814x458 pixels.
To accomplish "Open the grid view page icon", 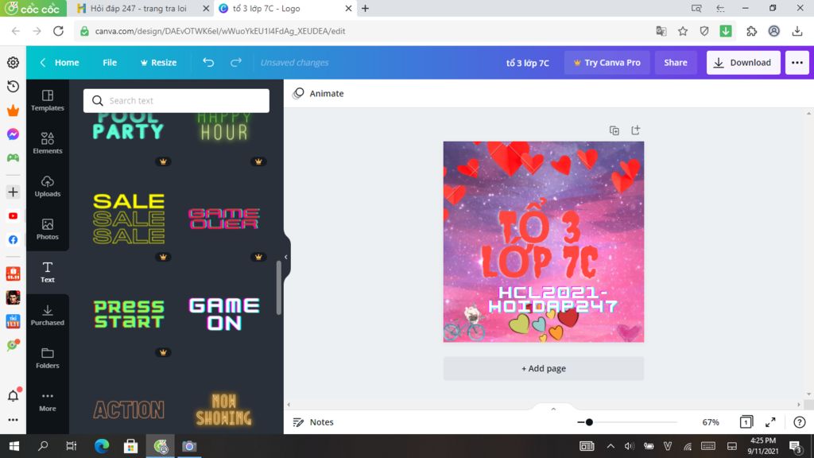I will pyautogui.click(x=746, y=422).
